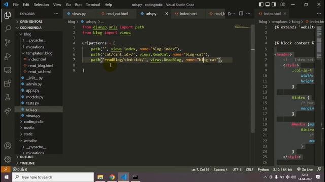Toggle bottom panel layout button
This screenshot has width=325, height=182.
[x=268, y=4]
